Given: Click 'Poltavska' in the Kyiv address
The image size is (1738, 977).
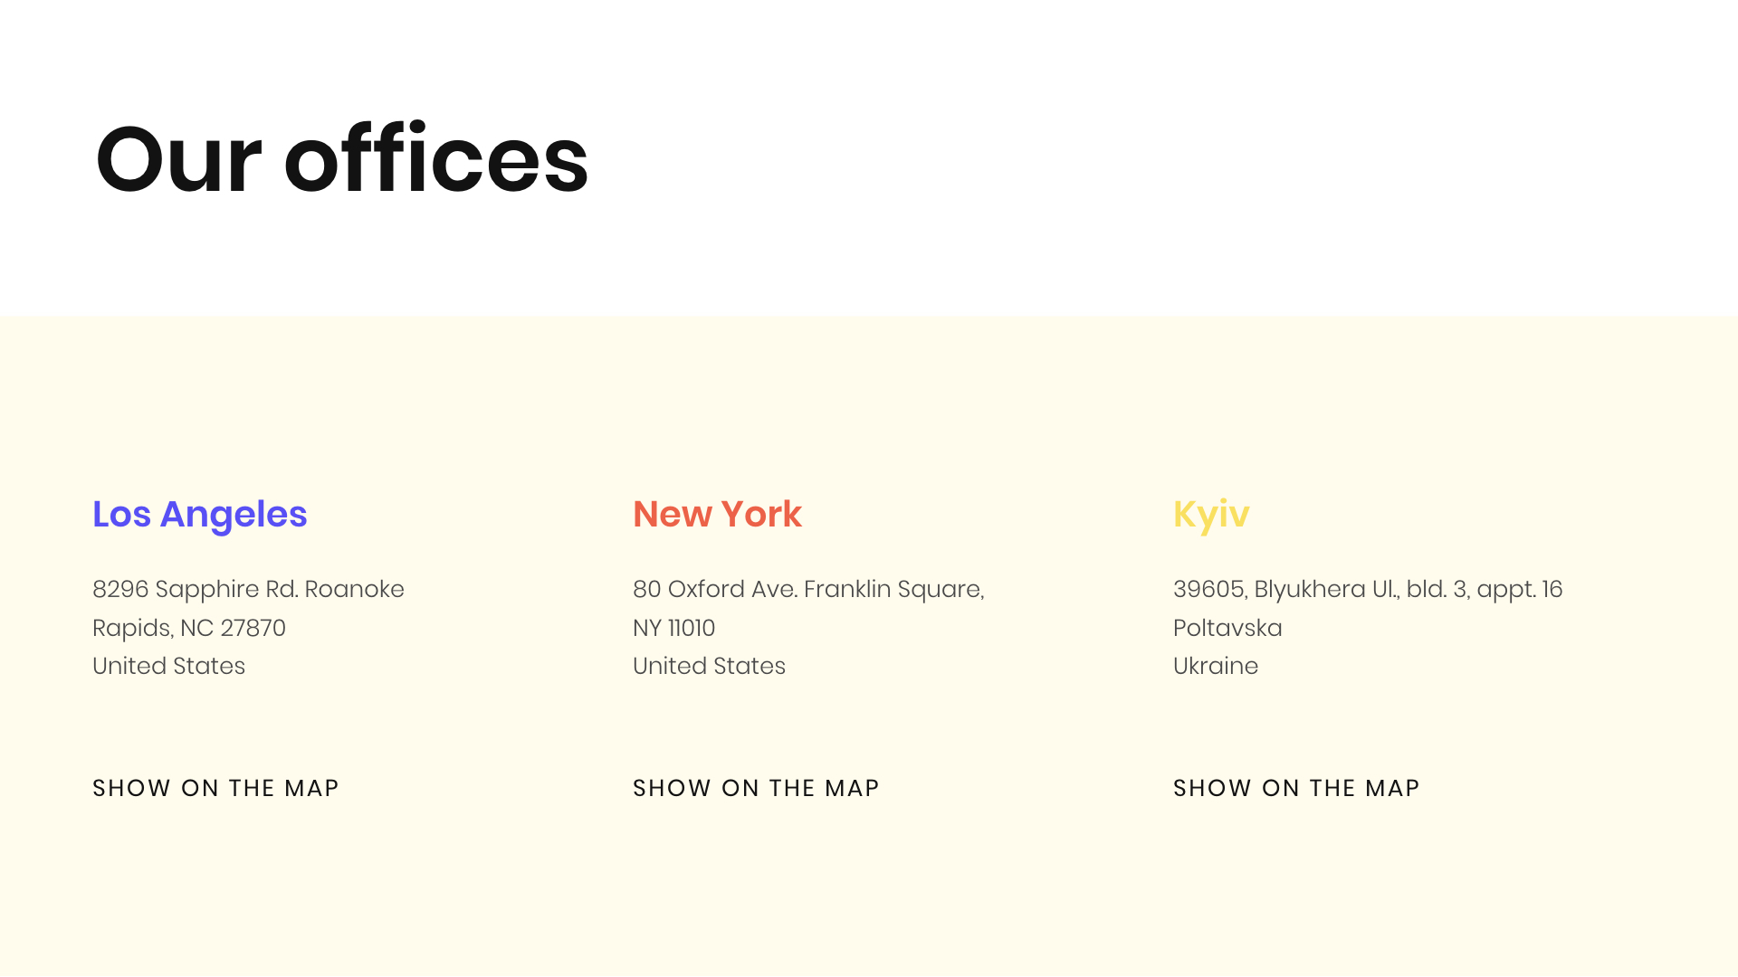Looking at the screenshot, I should coord(1227,628).
